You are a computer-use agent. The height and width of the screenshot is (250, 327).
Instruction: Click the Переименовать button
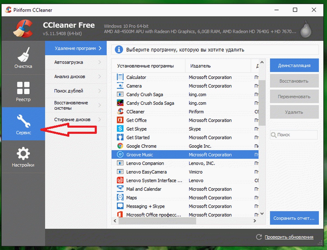click(x=294, y=96)
